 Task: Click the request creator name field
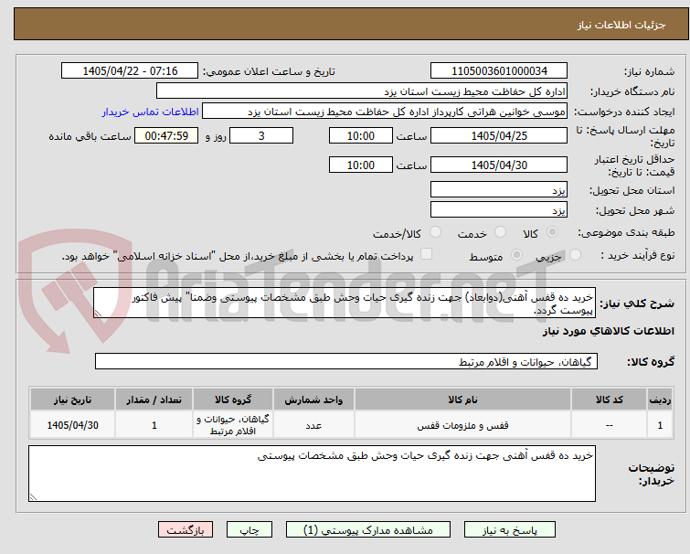(x=385, y=112)
